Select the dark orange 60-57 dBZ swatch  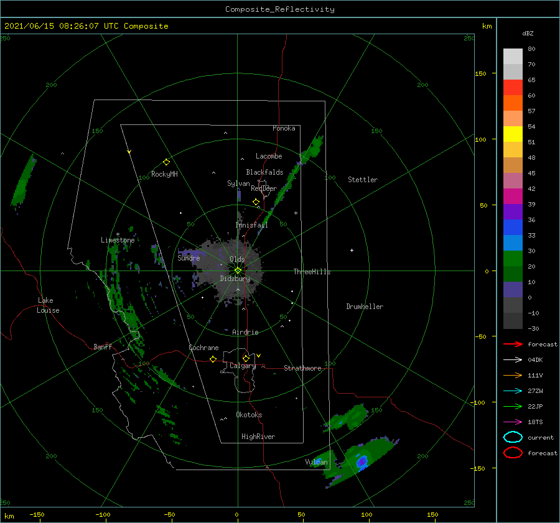[513, 103]
